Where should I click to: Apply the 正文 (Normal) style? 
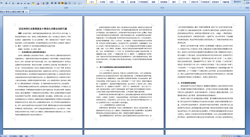[x=91, y=2]
